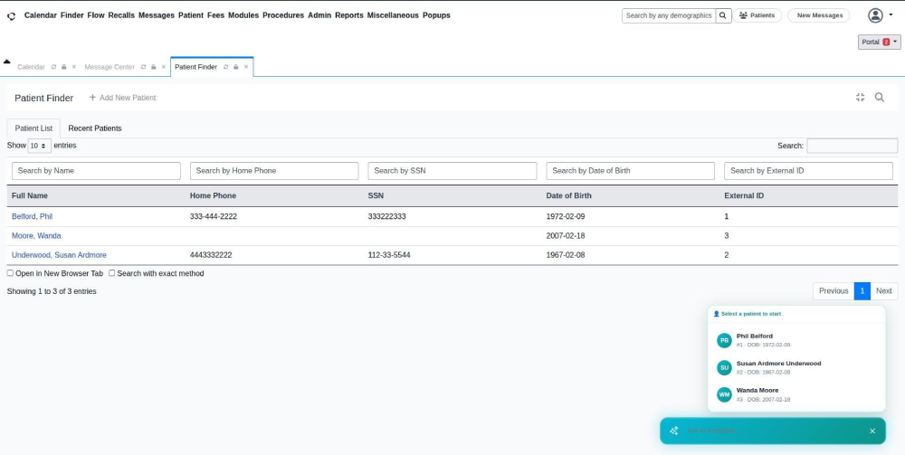Click Add New Patient
905x455 pixels.
[122, 98]
